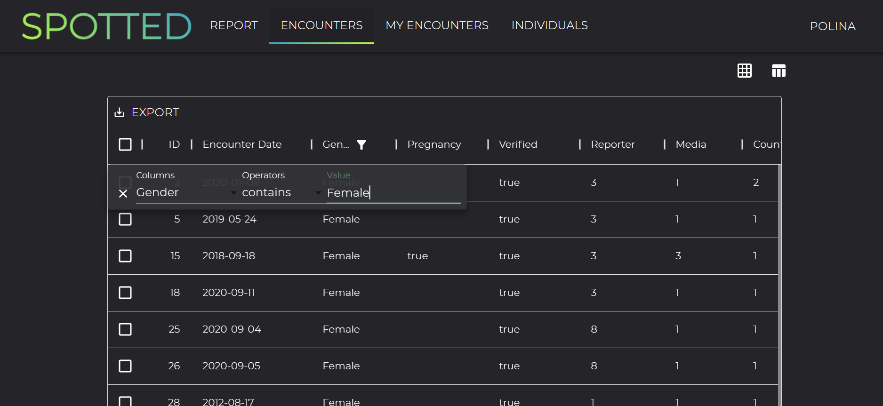The width and height of the screenshot is (883, 406).
Task: Click the date 2018-09-18 cell
Action: (x=229, y=256)
